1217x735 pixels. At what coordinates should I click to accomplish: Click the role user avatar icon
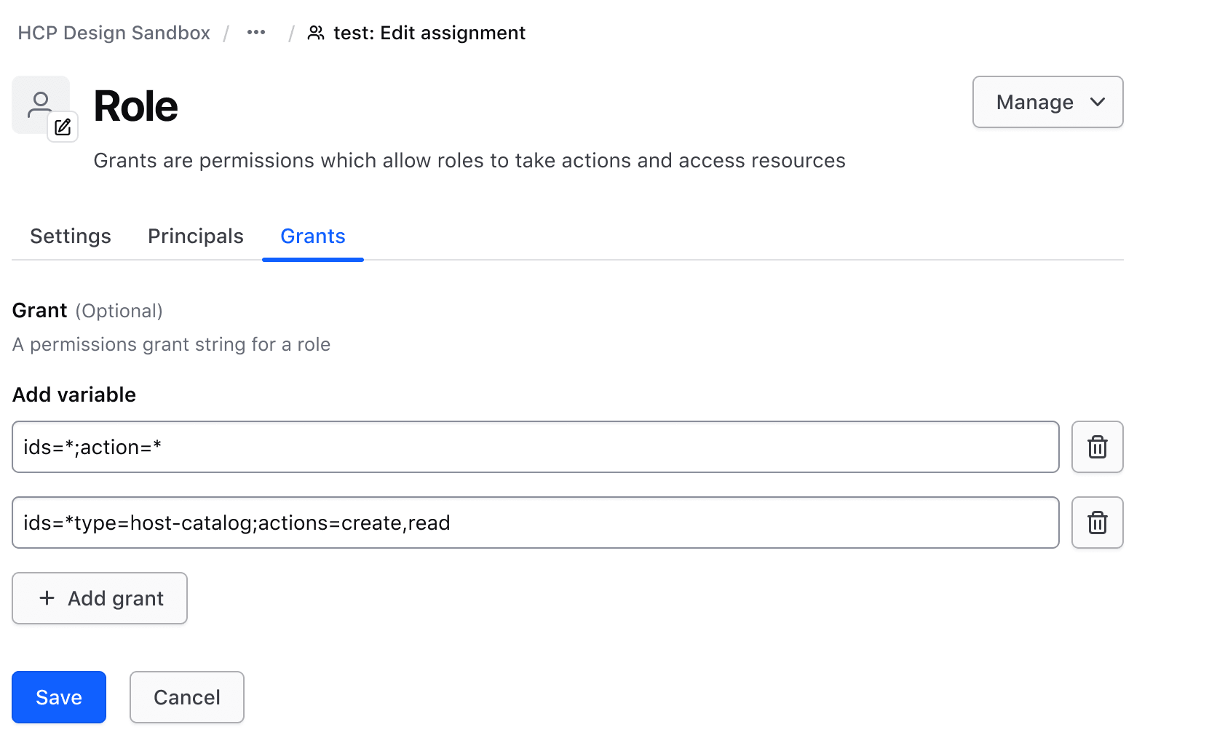coord(39,103)
